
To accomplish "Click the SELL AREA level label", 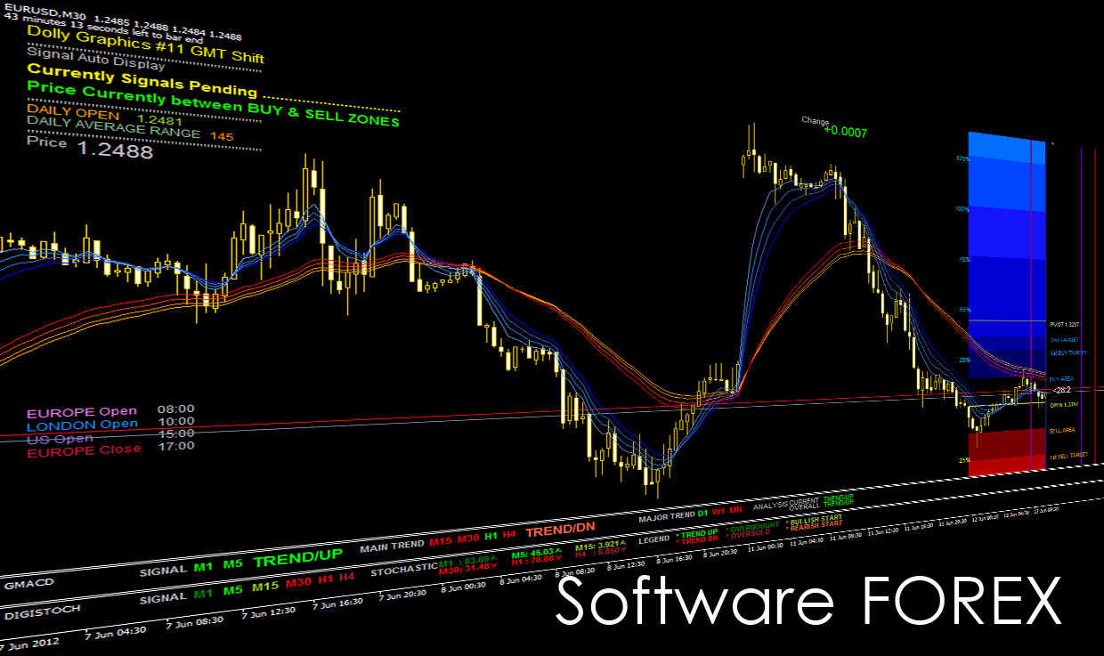I will (x=1061, y=431).
